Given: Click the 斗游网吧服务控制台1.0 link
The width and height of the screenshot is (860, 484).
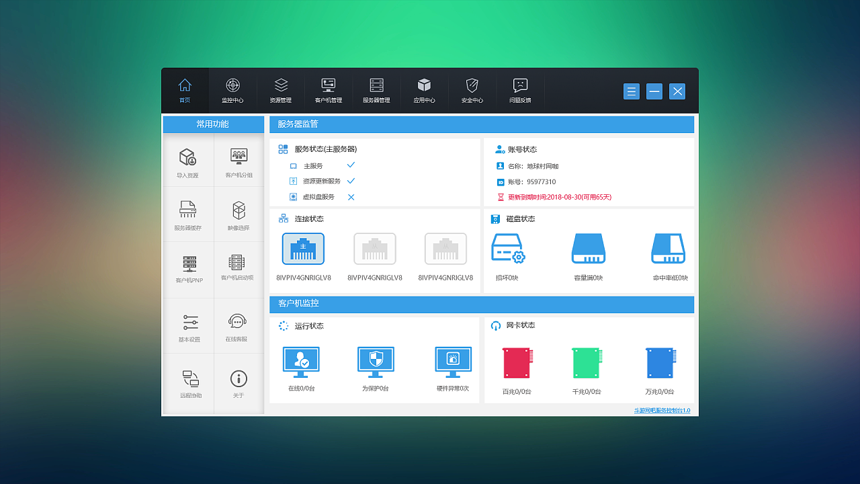Looking at the screenshot, I should 662,410.
